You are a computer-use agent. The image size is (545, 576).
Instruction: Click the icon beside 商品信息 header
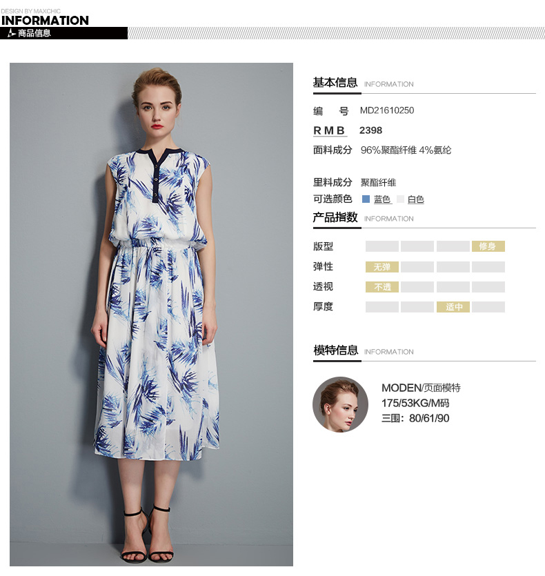tap(12, 33)
